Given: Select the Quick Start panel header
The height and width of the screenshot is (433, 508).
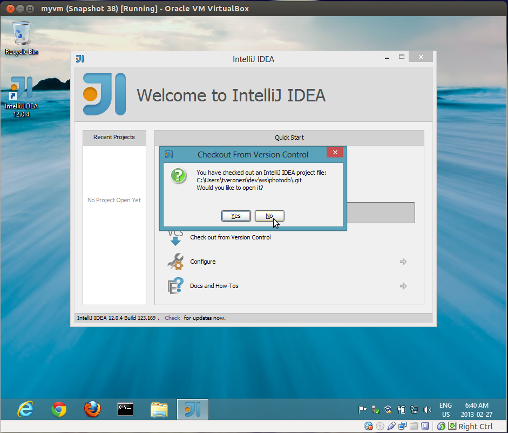Looking at the screenshot, I should point(289,138).
